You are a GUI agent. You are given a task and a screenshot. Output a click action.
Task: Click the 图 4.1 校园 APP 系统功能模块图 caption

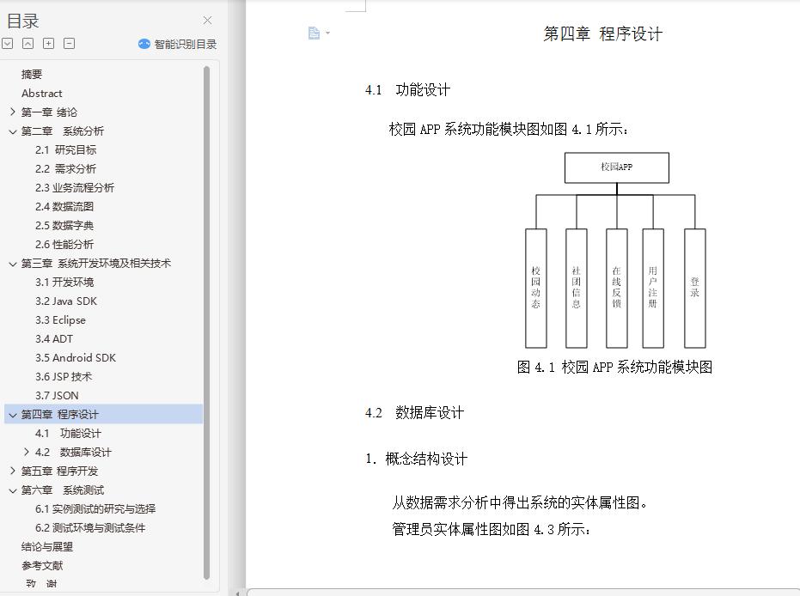tap(614, 367)
